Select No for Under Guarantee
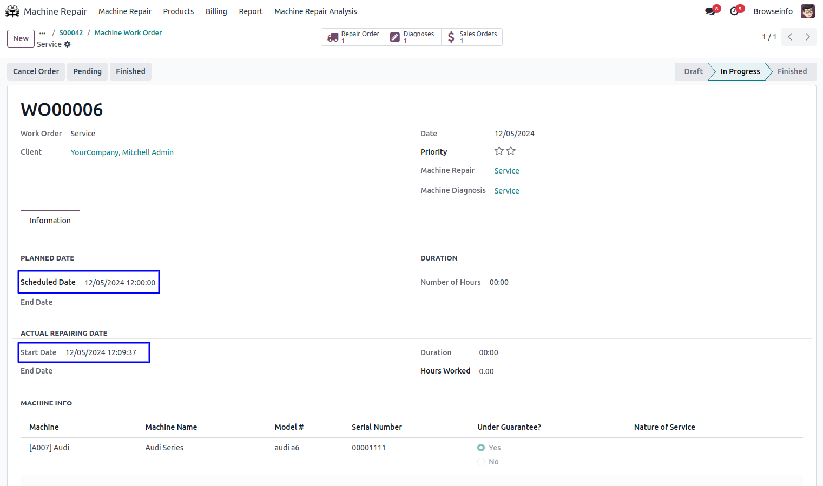Image resolution: width=823 pixels, height=486 pixels. (x=481, y=462)
